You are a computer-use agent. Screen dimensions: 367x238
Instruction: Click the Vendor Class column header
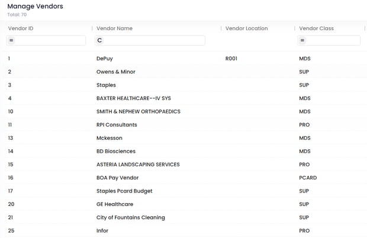tap(316, 28)
